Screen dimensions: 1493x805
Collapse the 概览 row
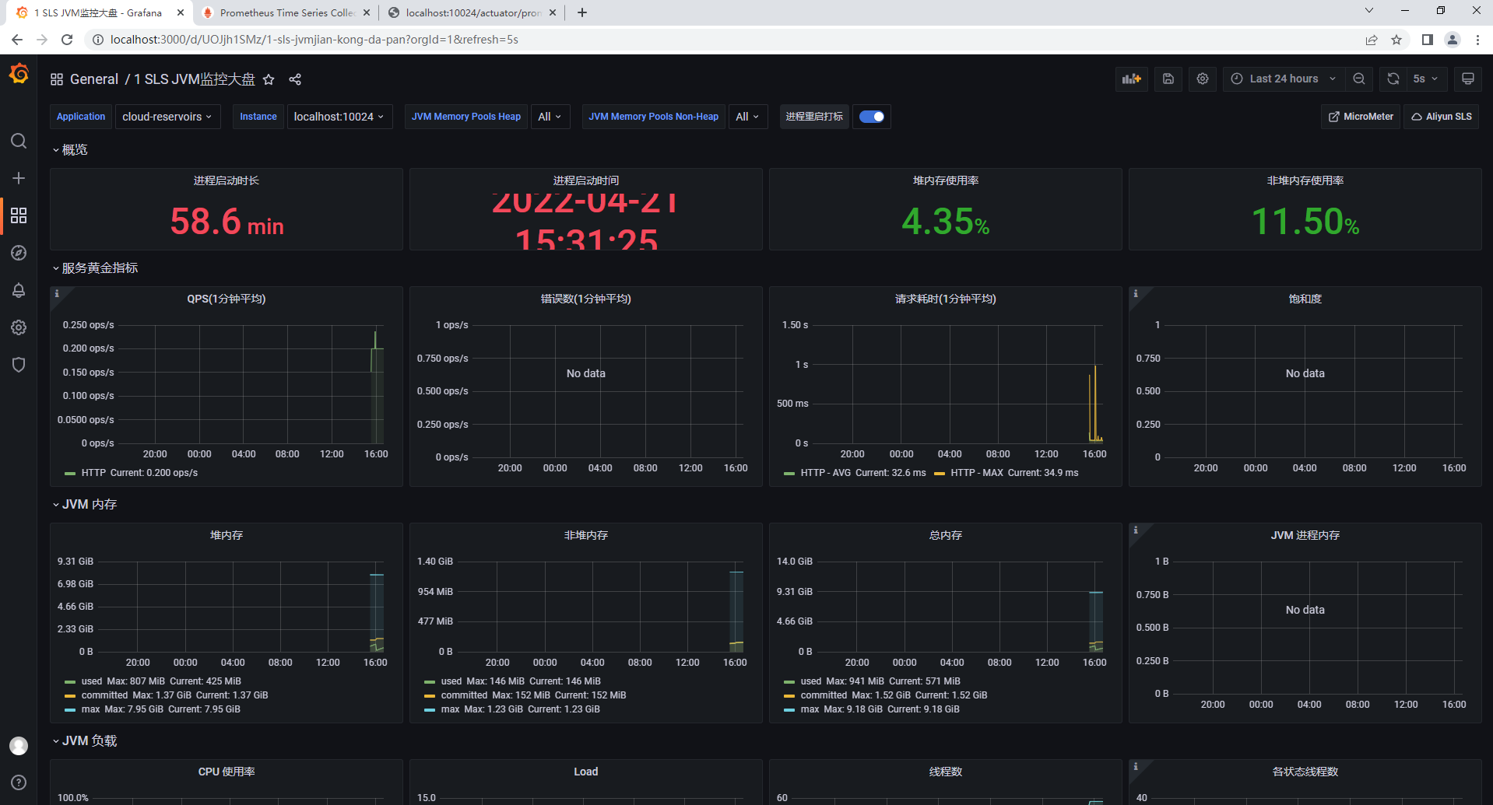point(70,149)
